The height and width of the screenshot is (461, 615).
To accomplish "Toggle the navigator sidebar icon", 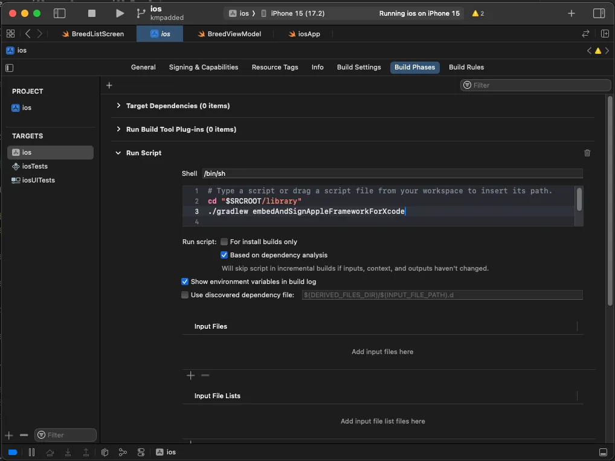I will (x=59, y=13).
